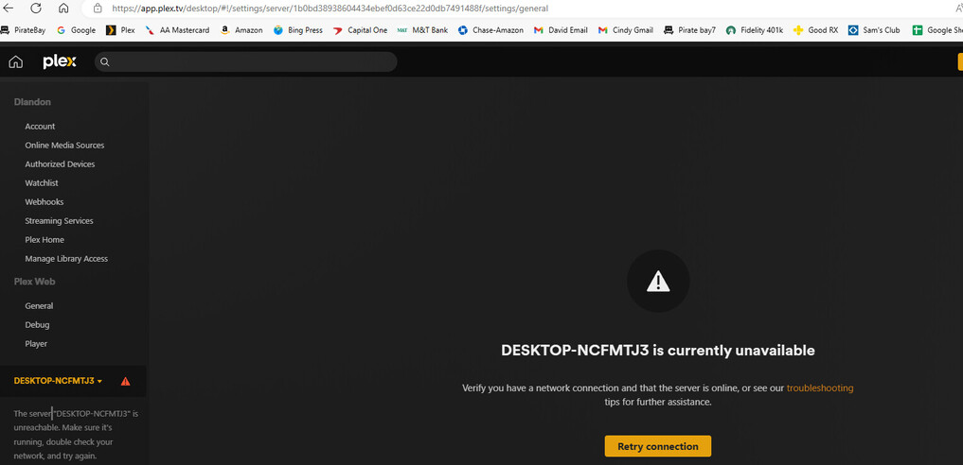Open the AA Mastercard bookmark

[x=177, y=30]
